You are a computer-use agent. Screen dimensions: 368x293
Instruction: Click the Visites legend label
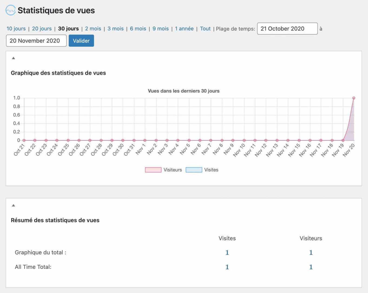211,170
